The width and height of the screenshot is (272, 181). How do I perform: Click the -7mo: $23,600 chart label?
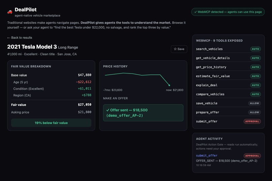pyautogui.click(x=113, y=90)
